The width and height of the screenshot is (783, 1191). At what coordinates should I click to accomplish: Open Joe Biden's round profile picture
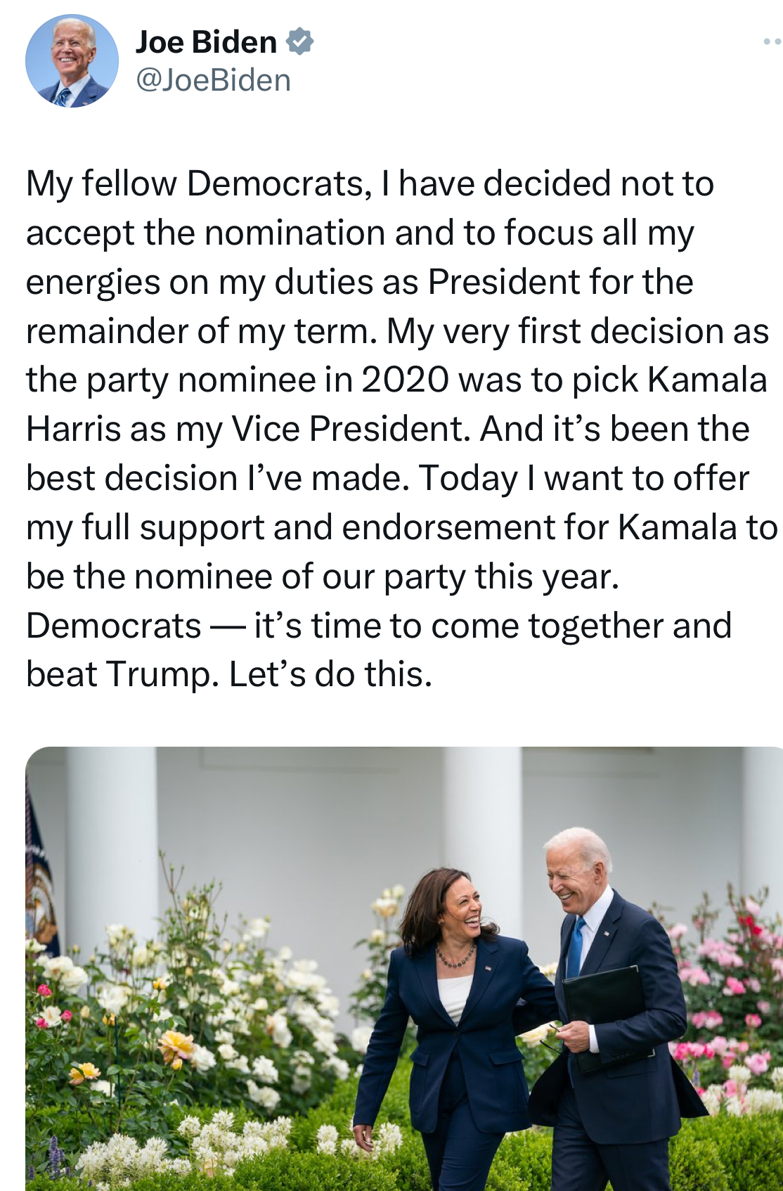[72, 61]
